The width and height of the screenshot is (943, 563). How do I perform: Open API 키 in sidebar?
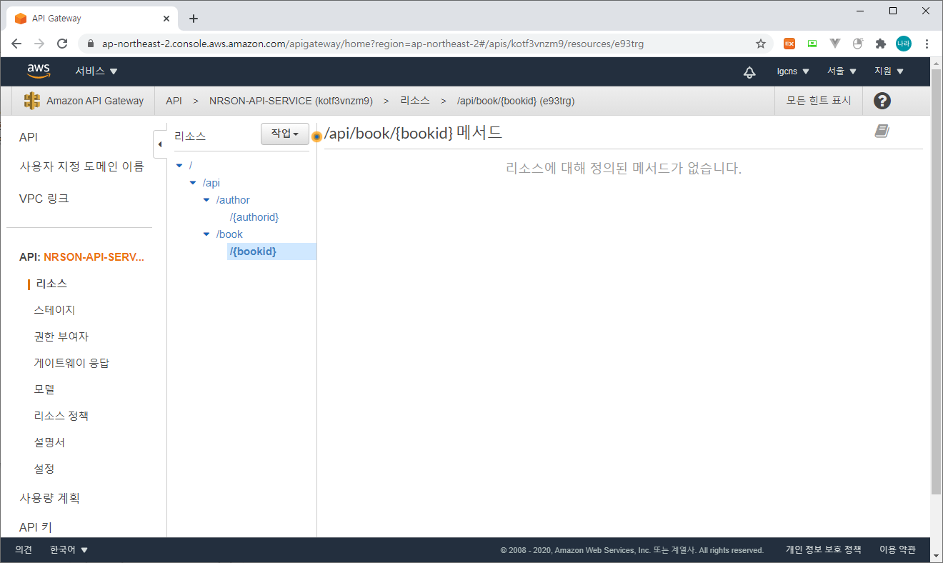coord(36,527)
